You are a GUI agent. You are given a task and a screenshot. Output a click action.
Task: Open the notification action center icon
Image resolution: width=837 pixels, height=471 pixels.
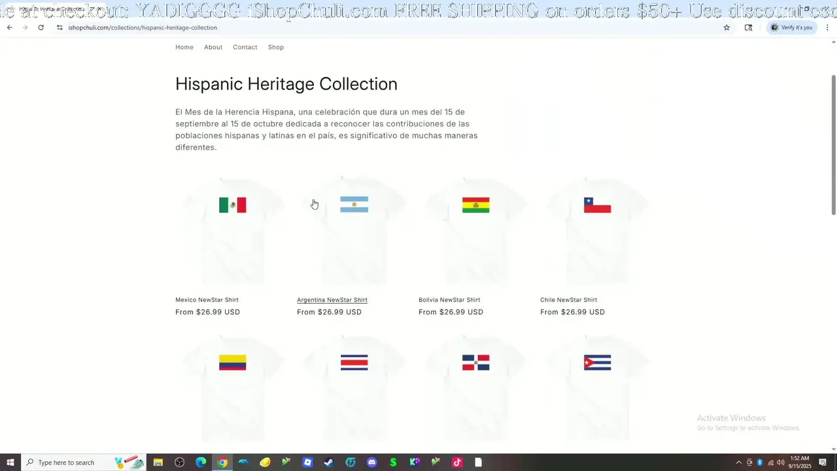click(823, 462)
